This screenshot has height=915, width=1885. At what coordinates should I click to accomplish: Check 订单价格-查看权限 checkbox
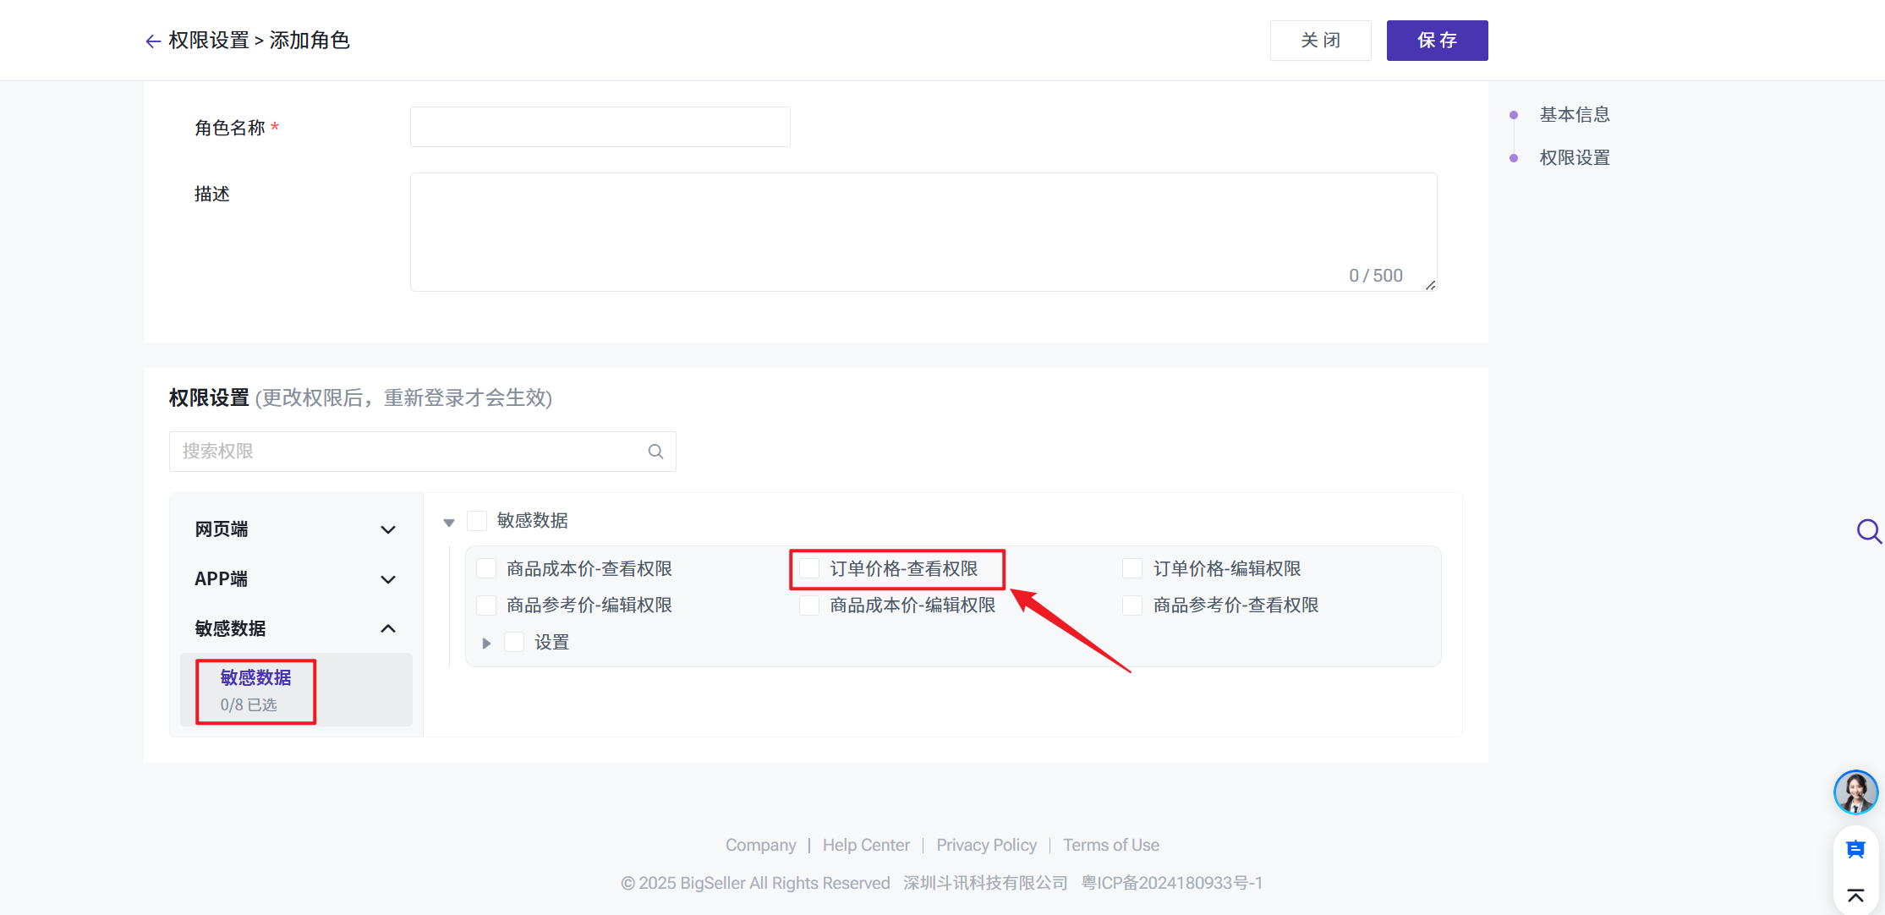[809, 569]
